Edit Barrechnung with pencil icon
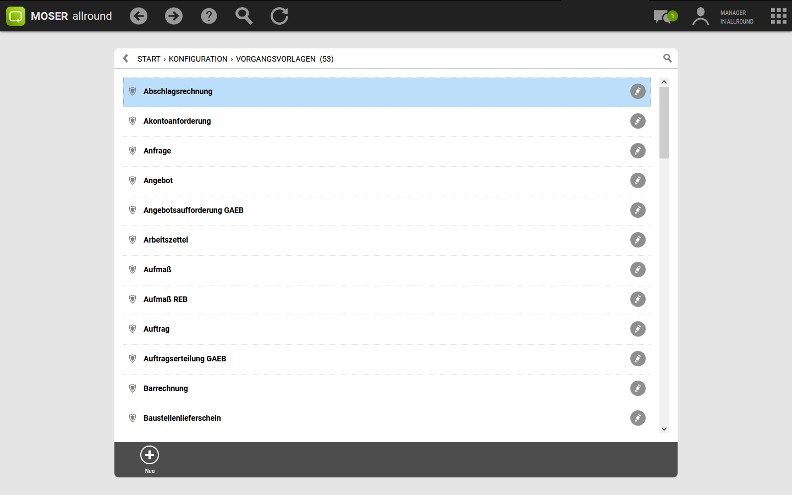The width and height of the screenshot is (792, 495). (x=638, y=388)
